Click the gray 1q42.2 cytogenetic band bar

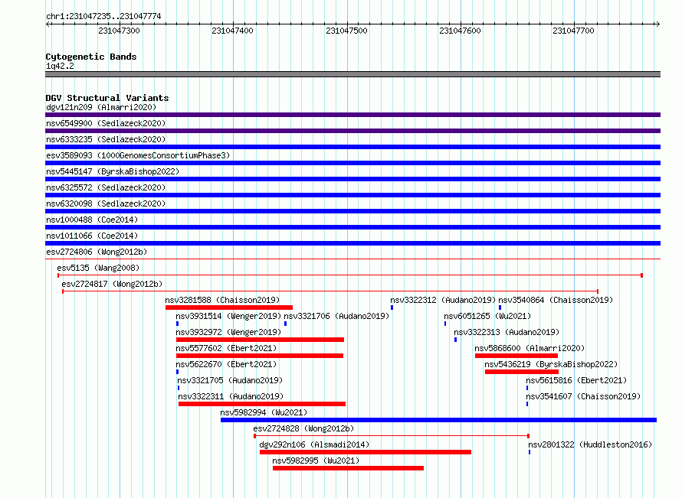[x=352, y=74]
